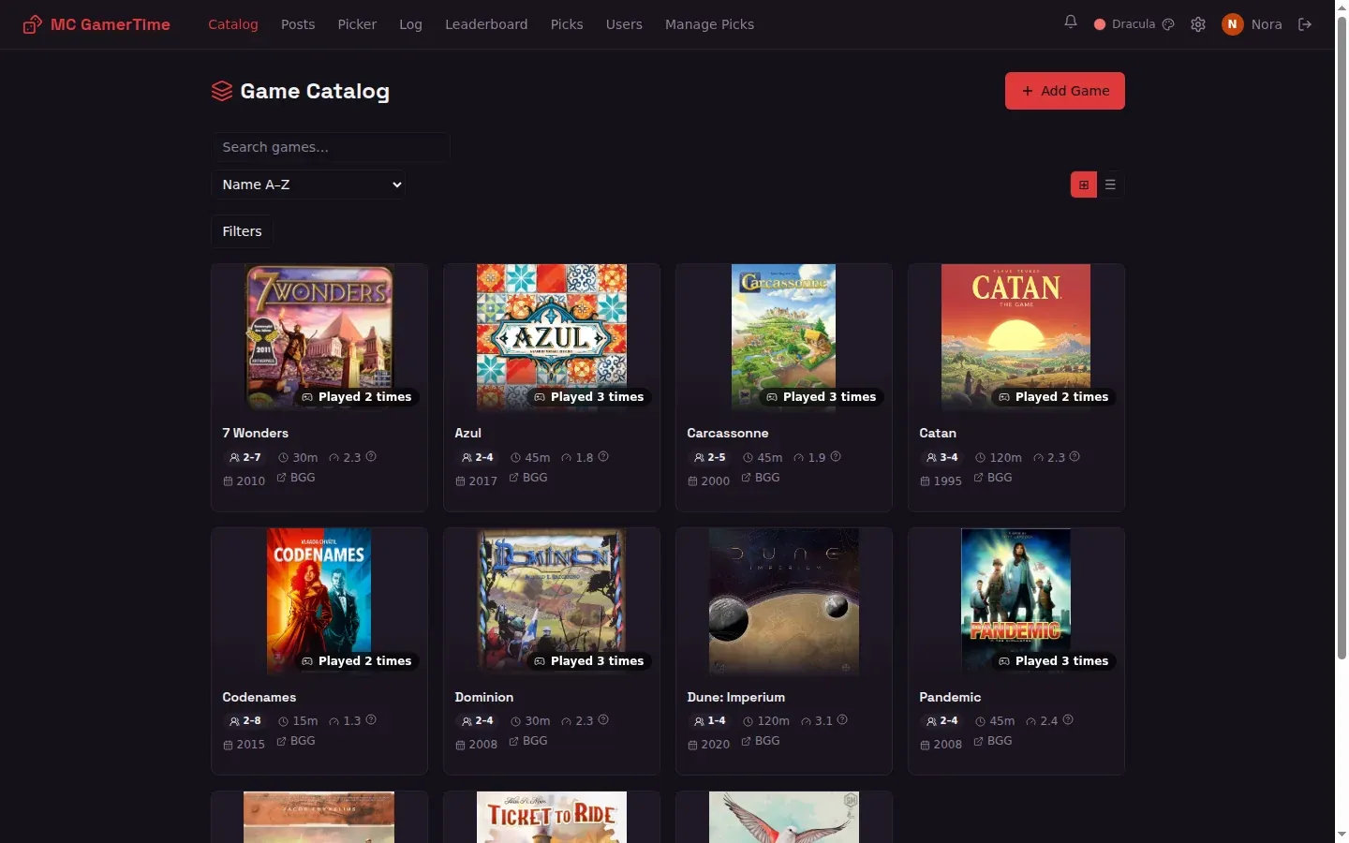This screenshot has height=843, width=1349.
Task: Click the Dune: Imperium game title
Action: (736, 697)
